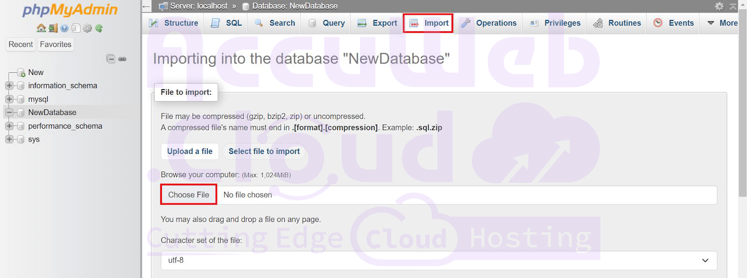Click the link with main panel icon
747x278 pixels.
point(122,59)
